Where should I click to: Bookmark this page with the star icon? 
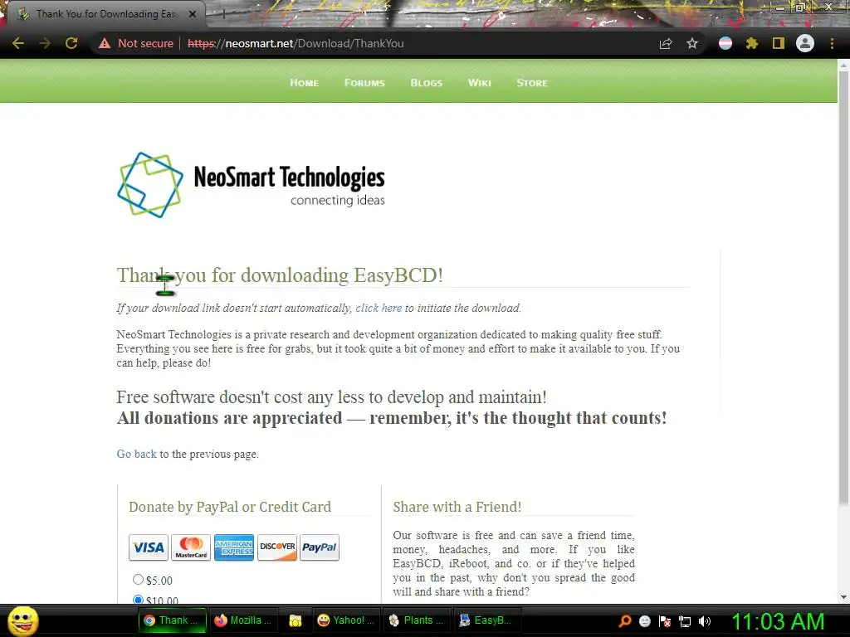(x=692, y=43)
